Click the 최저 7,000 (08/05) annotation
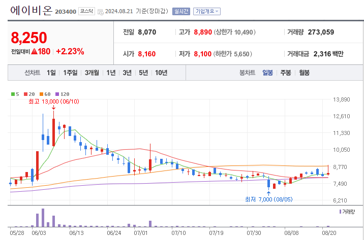This screenshot has width=364, height=240. click(x=269, y=199)
